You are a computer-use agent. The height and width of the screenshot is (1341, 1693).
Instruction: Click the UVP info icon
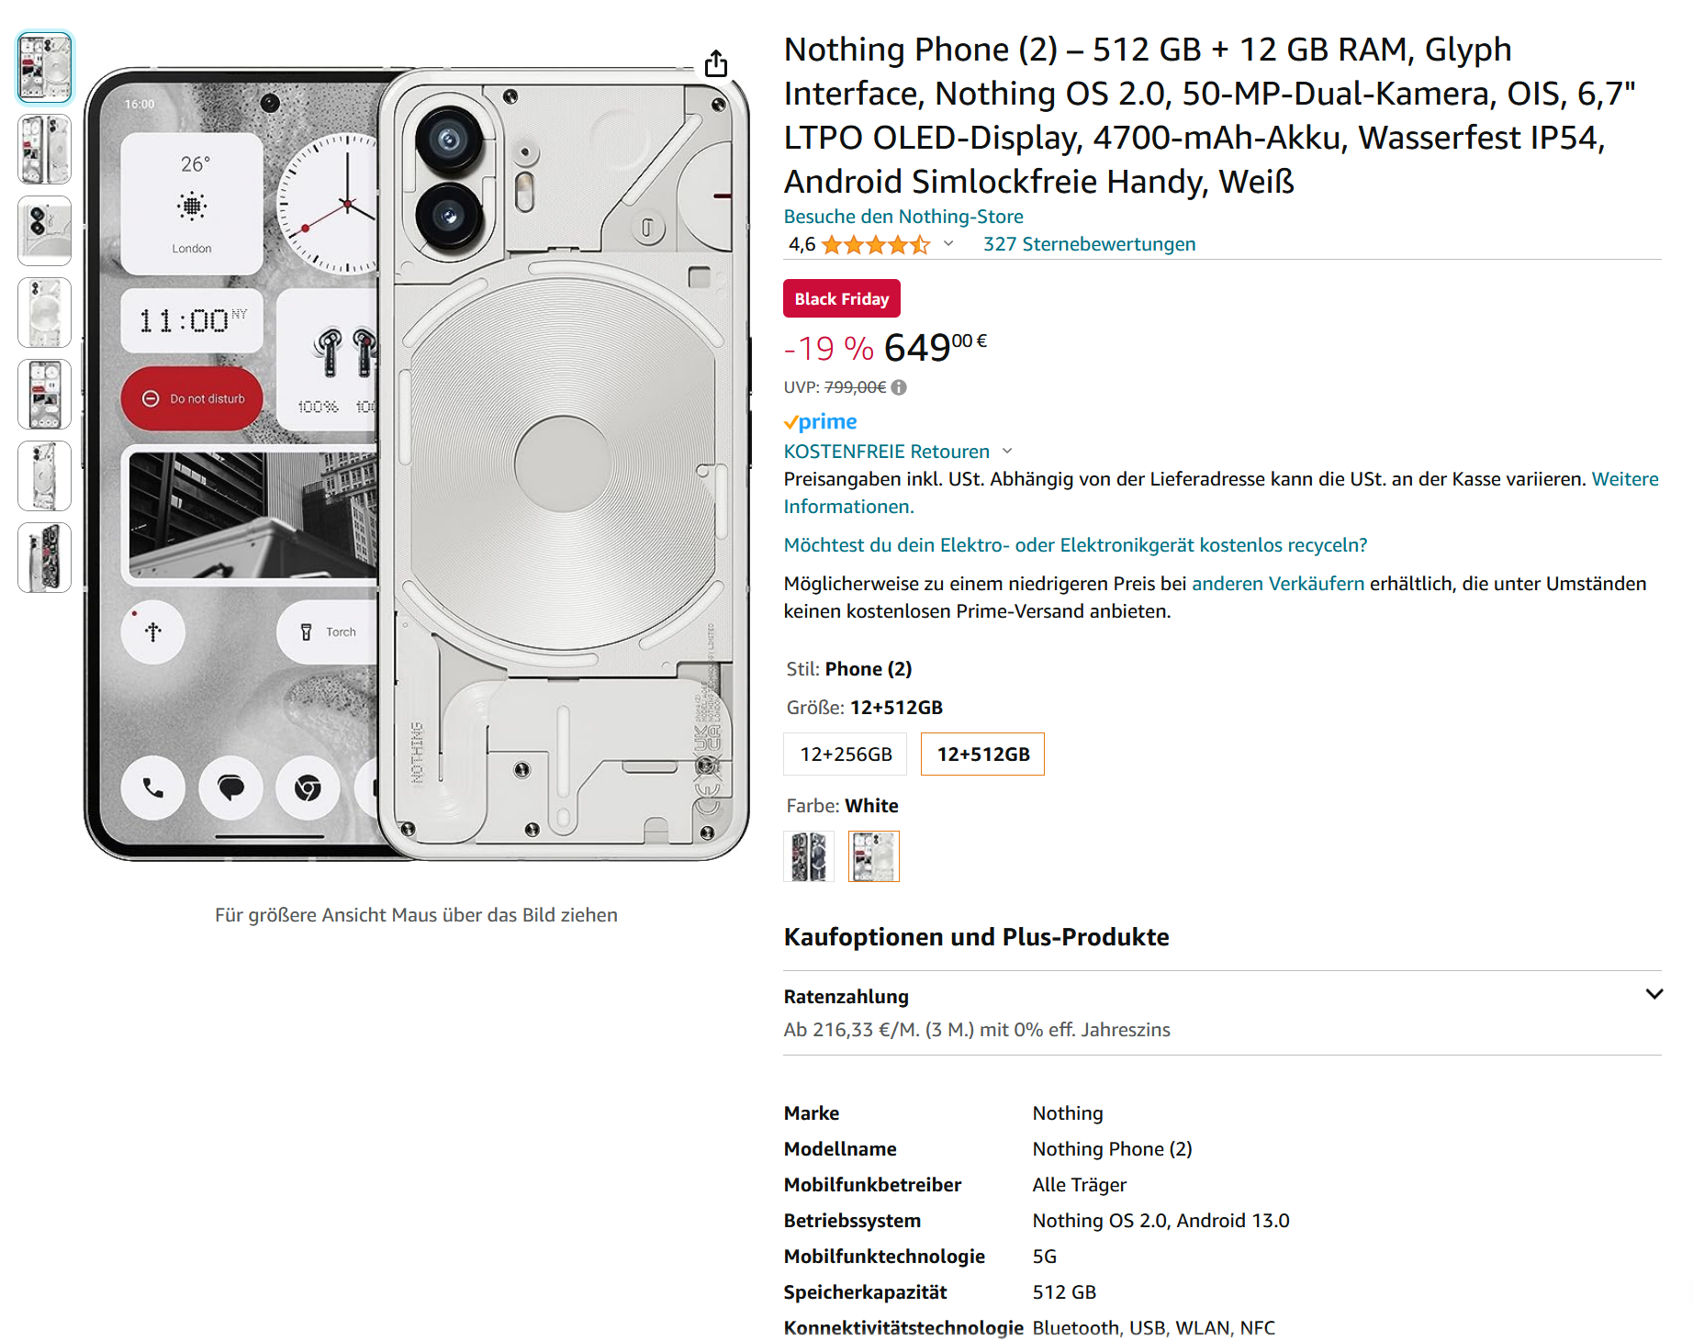(x=899, y=387)
